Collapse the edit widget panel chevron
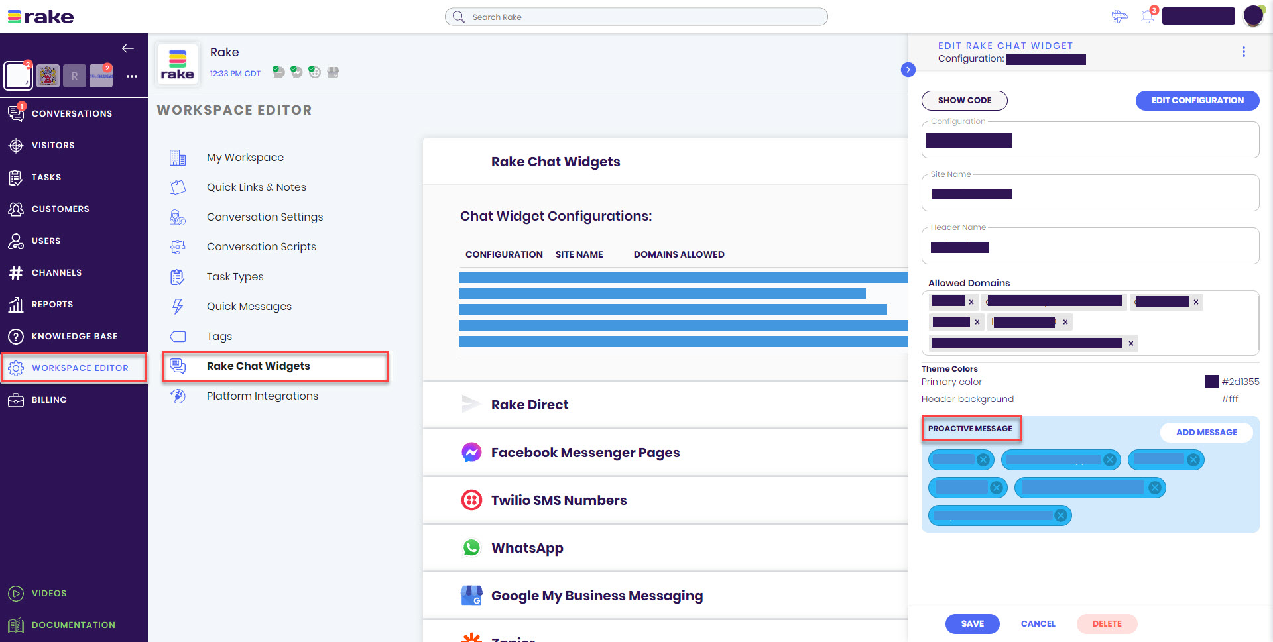This screenshot has height=642, width=1273. (908, 70)
